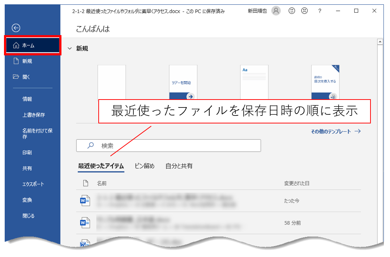Viewport: 390px width, 257px height.
Task: Open help with the question mark icon
Action: coord(320,11)
